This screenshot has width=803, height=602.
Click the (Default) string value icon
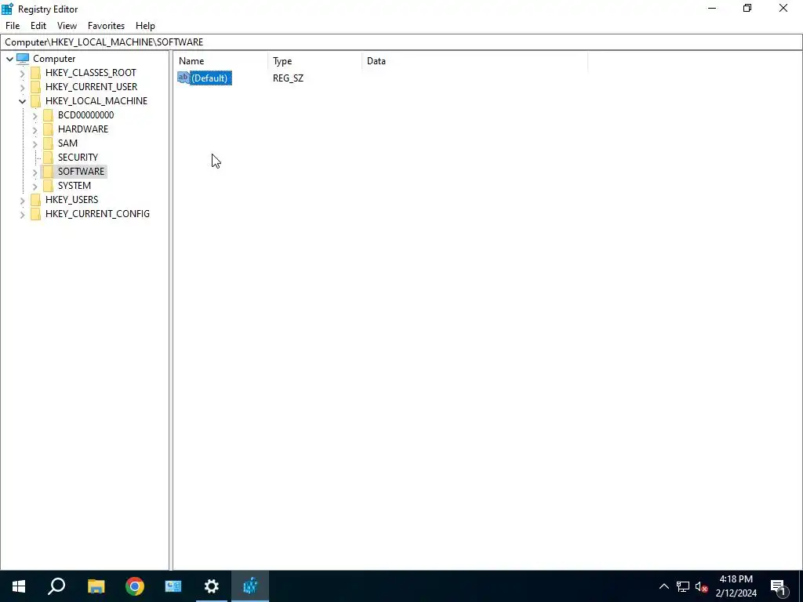(x=183, y=78)
